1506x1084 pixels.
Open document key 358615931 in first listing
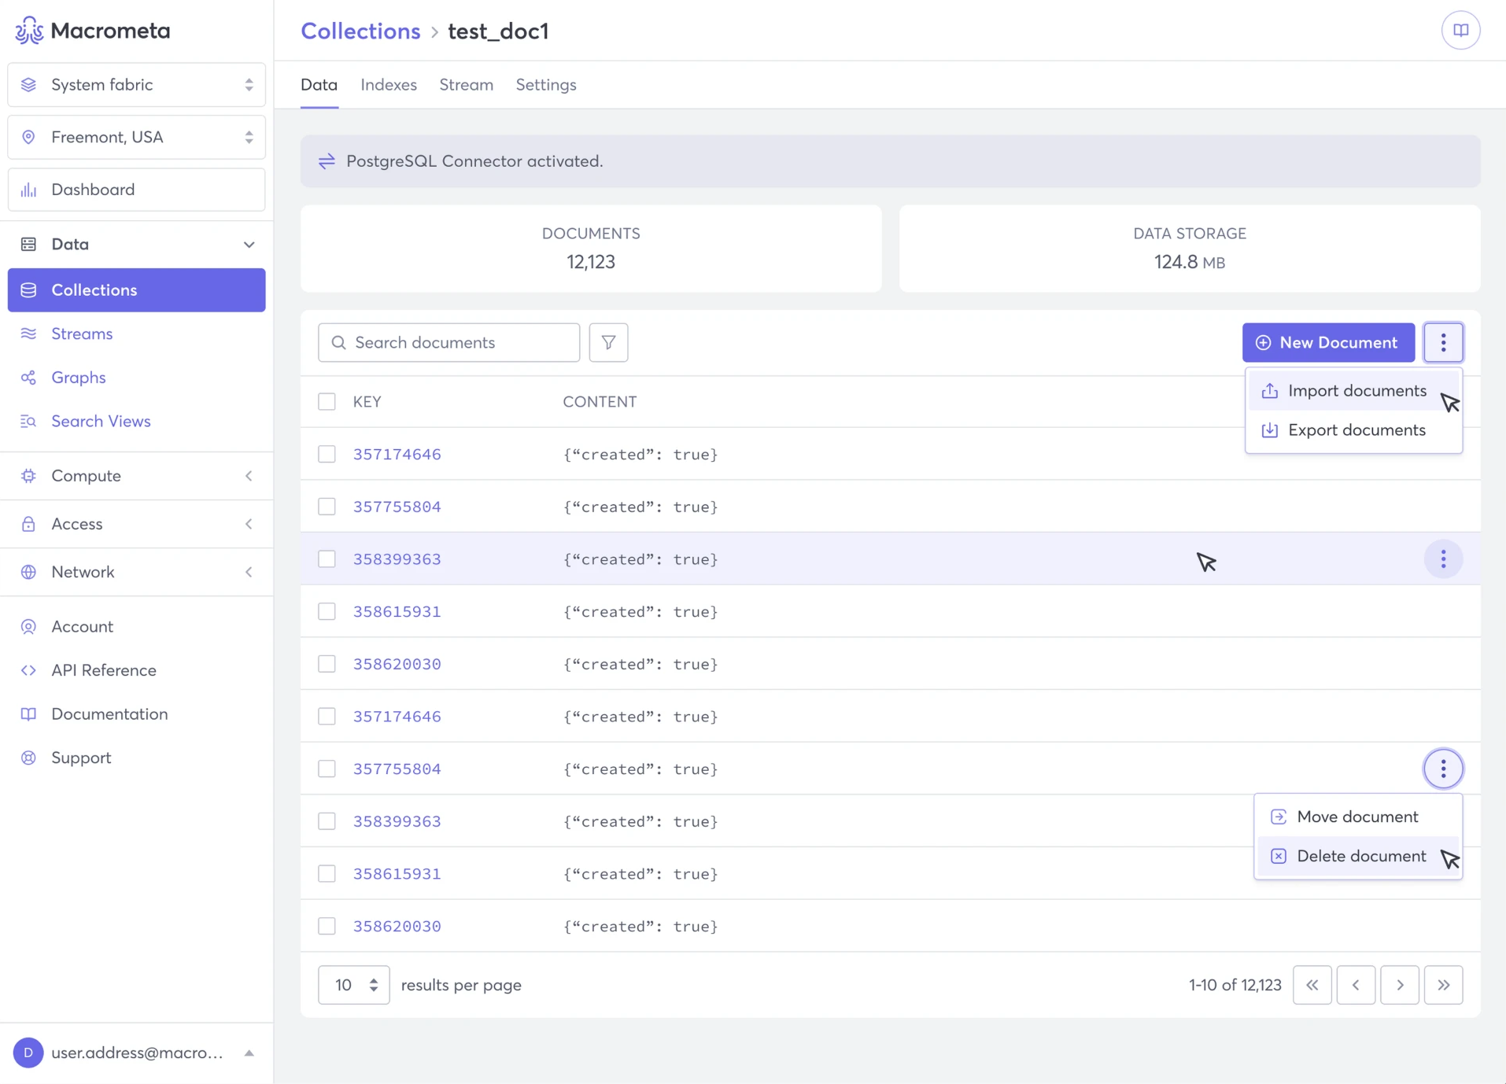[397, 611]
